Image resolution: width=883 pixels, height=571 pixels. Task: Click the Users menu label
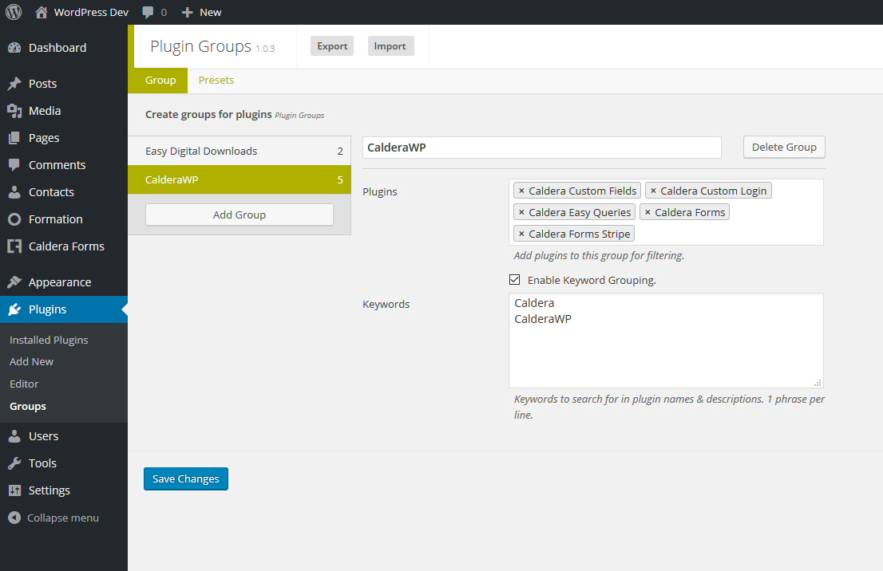43,436
